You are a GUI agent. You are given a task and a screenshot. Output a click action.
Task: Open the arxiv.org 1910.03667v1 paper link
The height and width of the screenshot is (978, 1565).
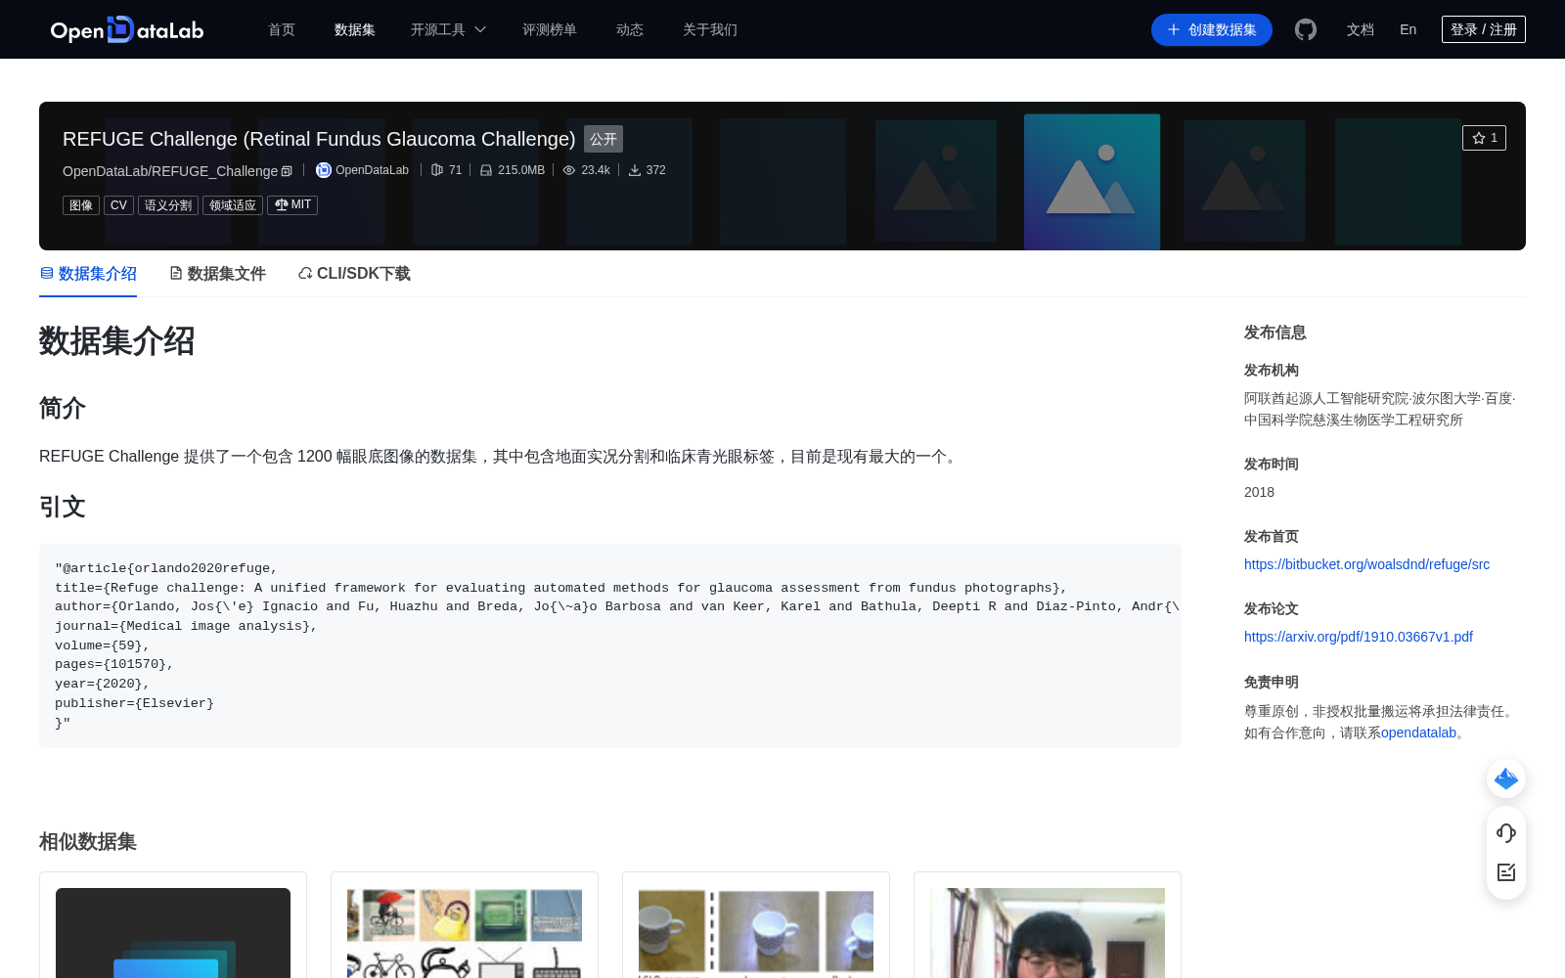click(1358, 637)
